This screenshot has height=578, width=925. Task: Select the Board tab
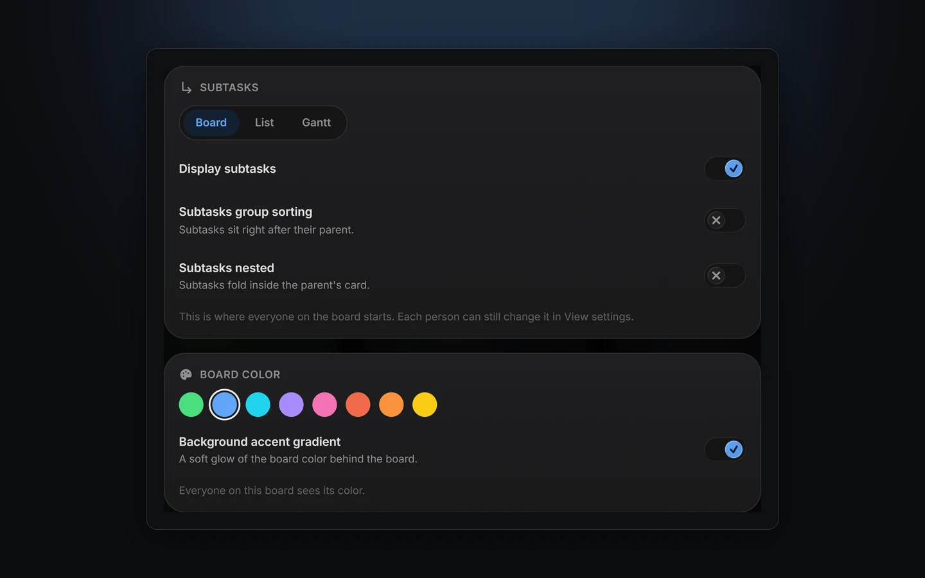tap(211, 123)
